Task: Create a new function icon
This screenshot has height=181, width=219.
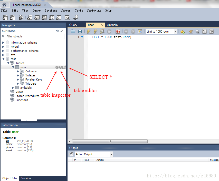Action: pyautogui.click(x=59, y=17)
